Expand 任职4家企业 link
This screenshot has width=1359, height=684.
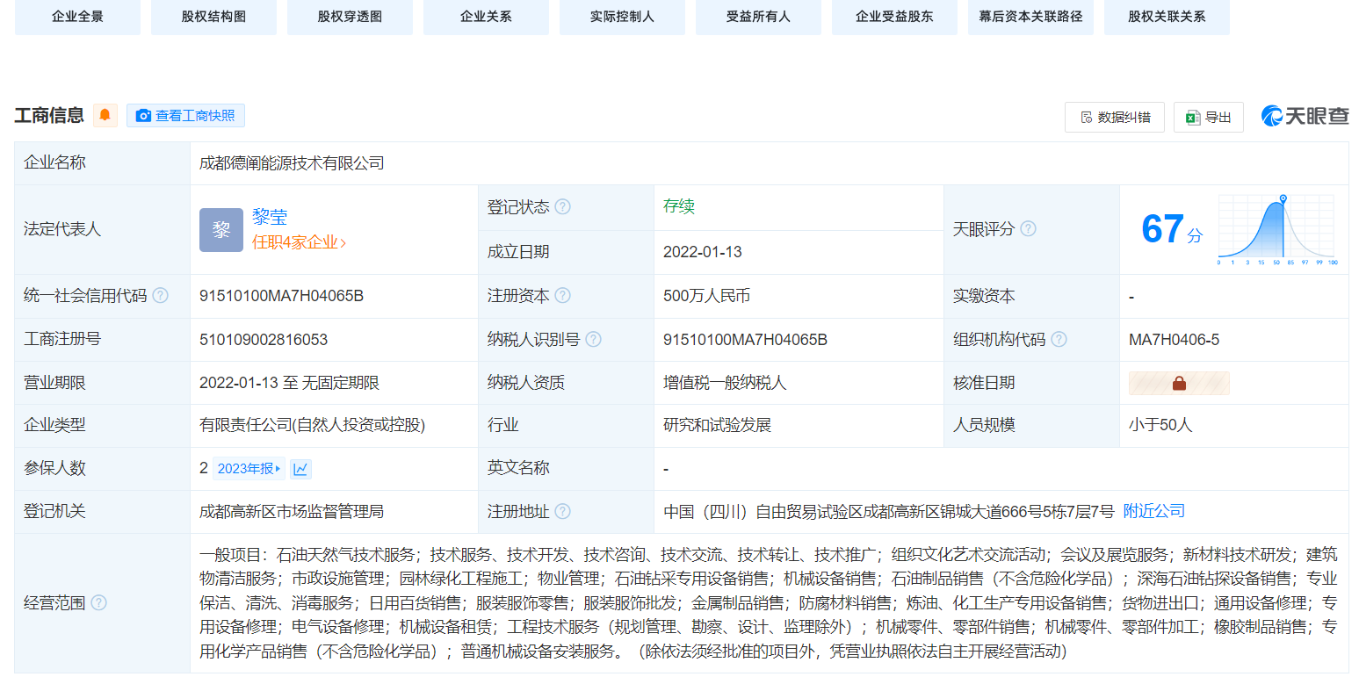[300, 243]
